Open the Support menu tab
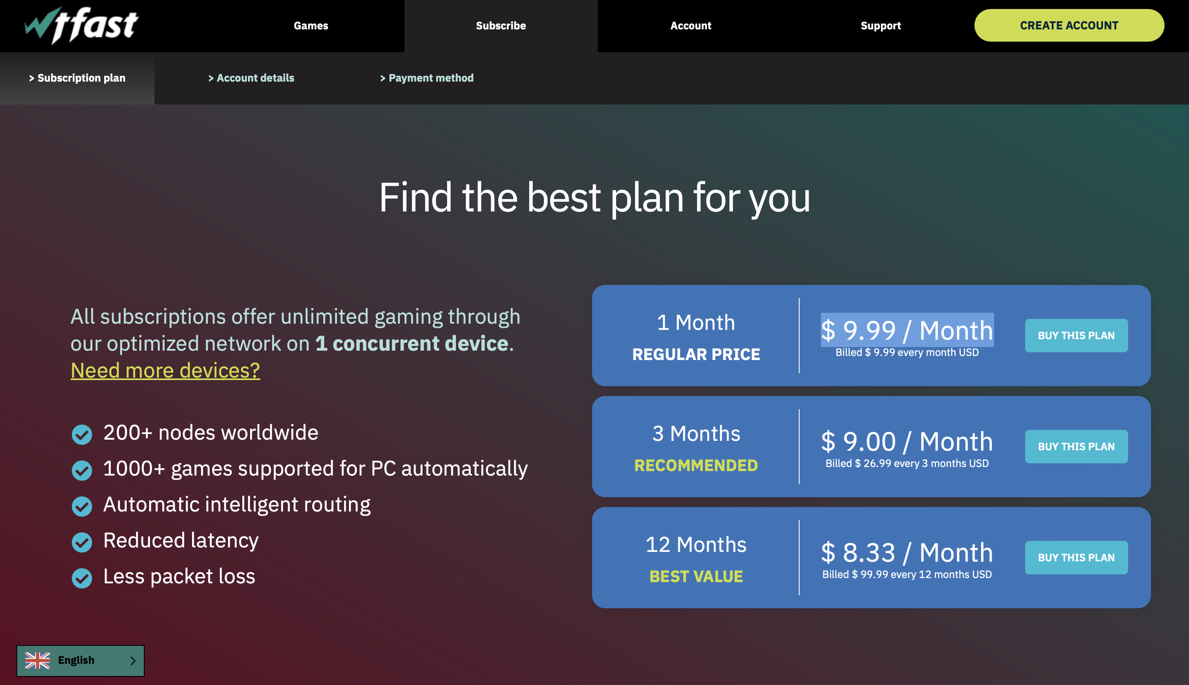Viewport: 1189px width, 685px height. click(881, 25)
